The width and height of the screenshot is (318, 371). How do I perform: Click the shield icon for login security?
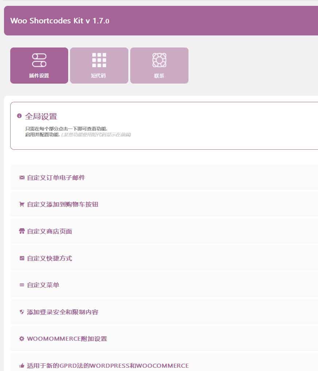click(x=22, y=312)
